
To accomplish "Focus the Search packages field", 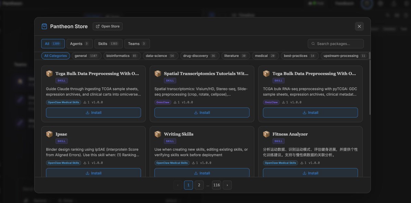I will pyautogui.click(x=336, y=44).
